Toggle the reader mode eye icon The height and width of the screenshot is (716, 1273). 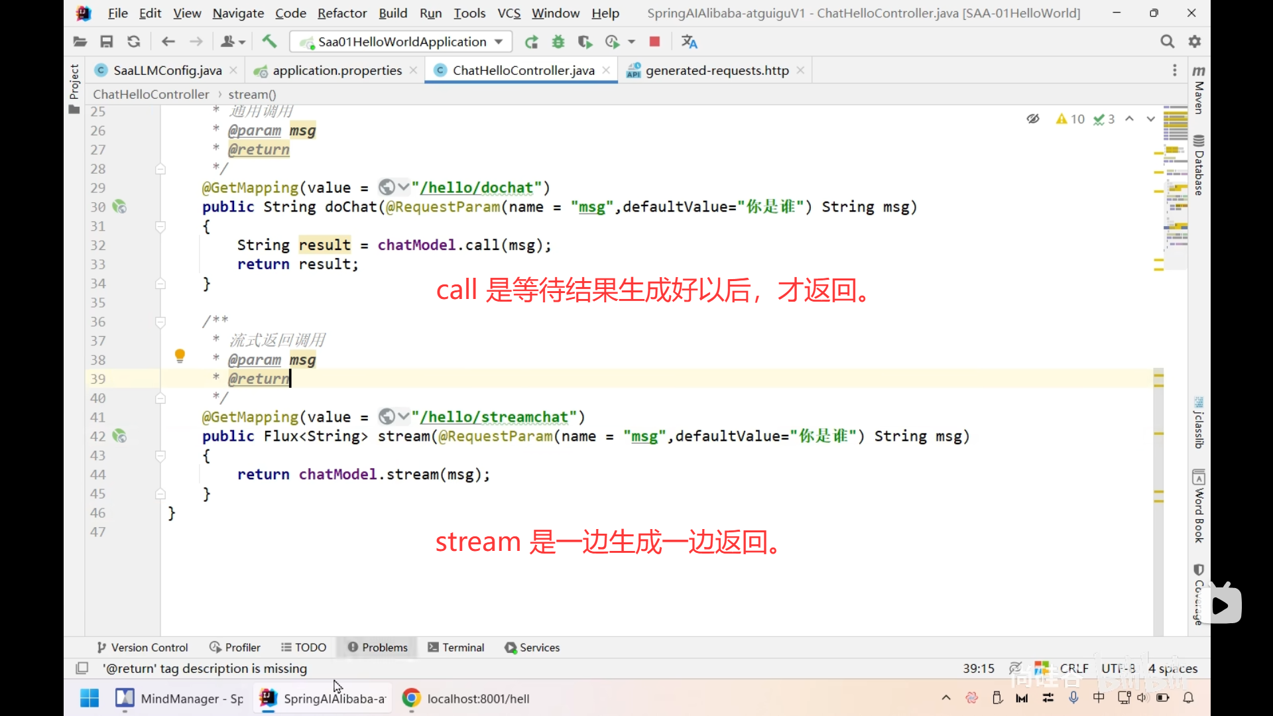tap(1032, 119)
